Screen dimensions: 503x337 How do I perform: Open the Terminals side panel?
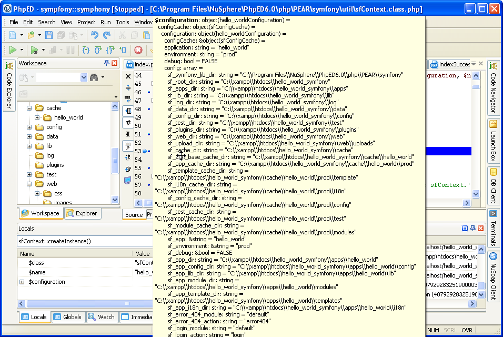point(493,228)
